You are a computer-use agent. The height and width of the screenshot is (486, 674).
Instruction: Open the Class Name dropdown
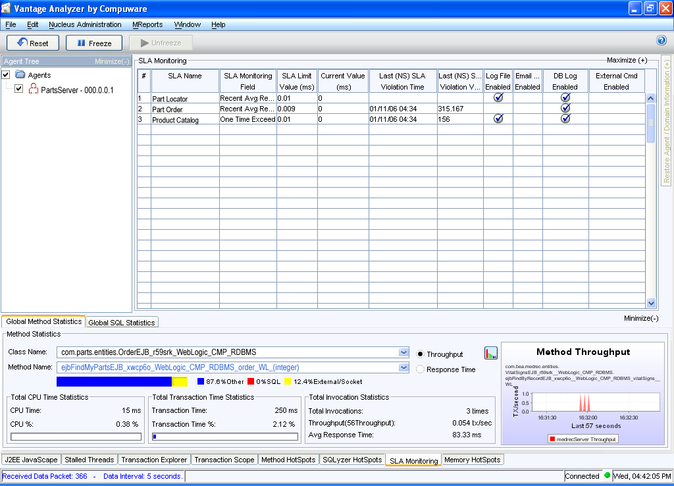403,352
